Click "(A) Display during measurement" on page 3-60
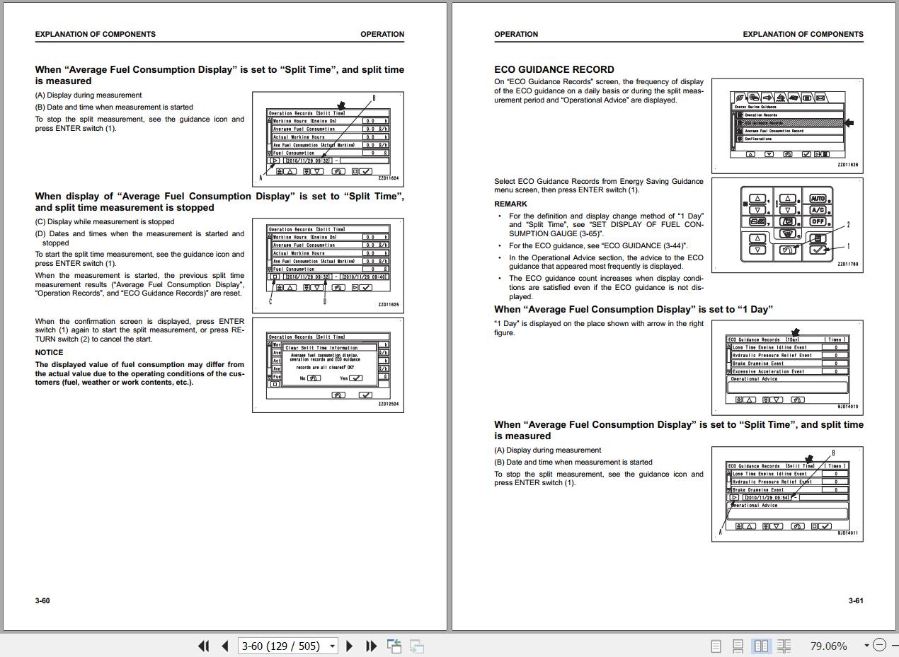899x657 pixels. point(88,95)
